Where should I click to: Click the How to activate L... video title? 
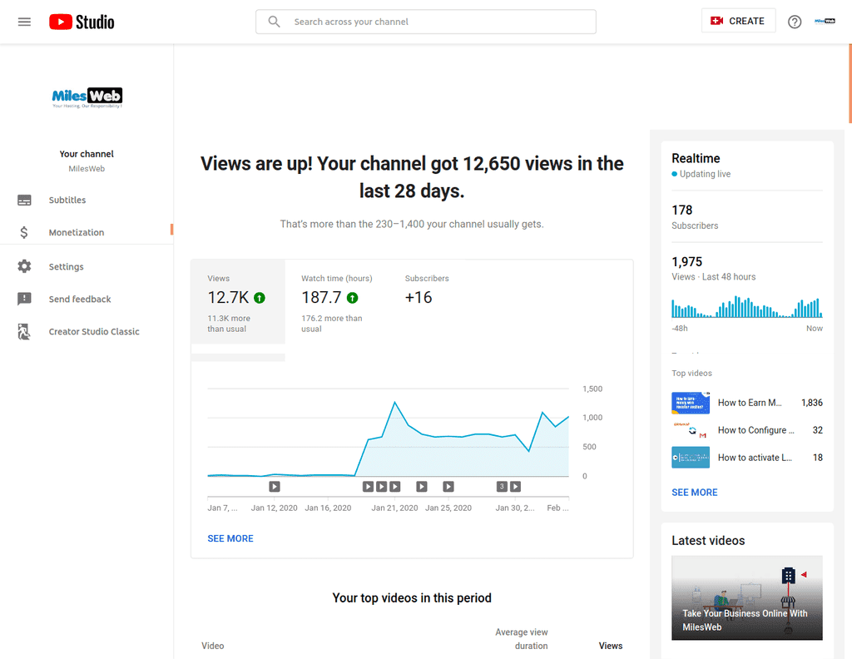pos(755,458)
